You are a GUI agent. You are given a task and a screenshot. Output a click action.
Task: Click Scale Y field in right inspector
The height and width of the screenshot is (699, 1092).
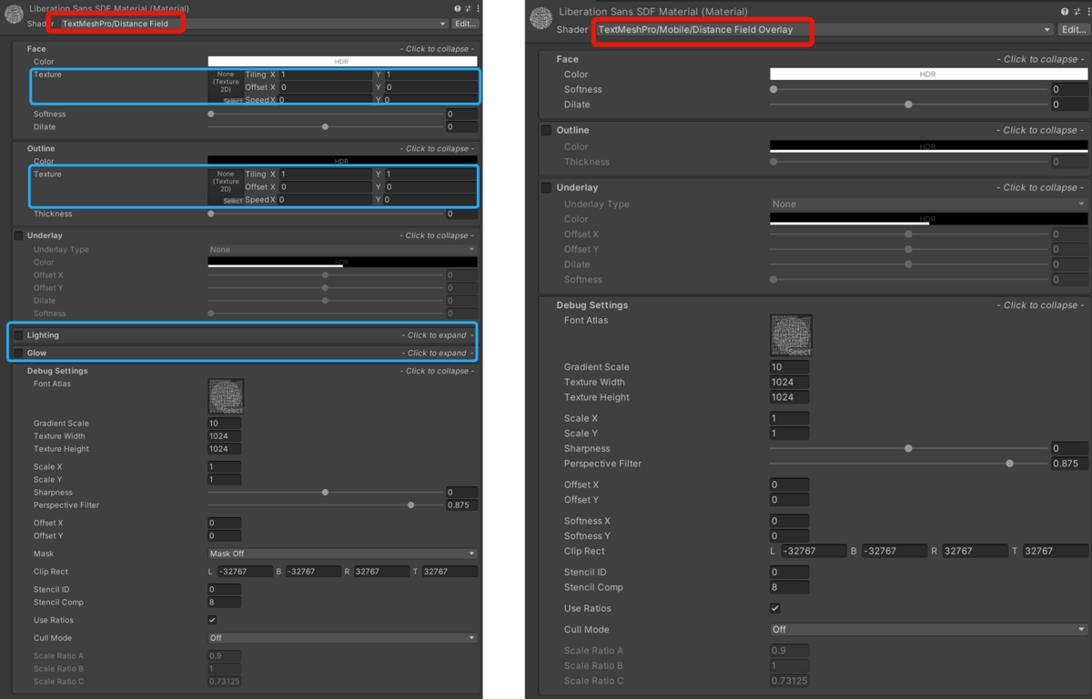pyautogui.click(x=790, y=434)
